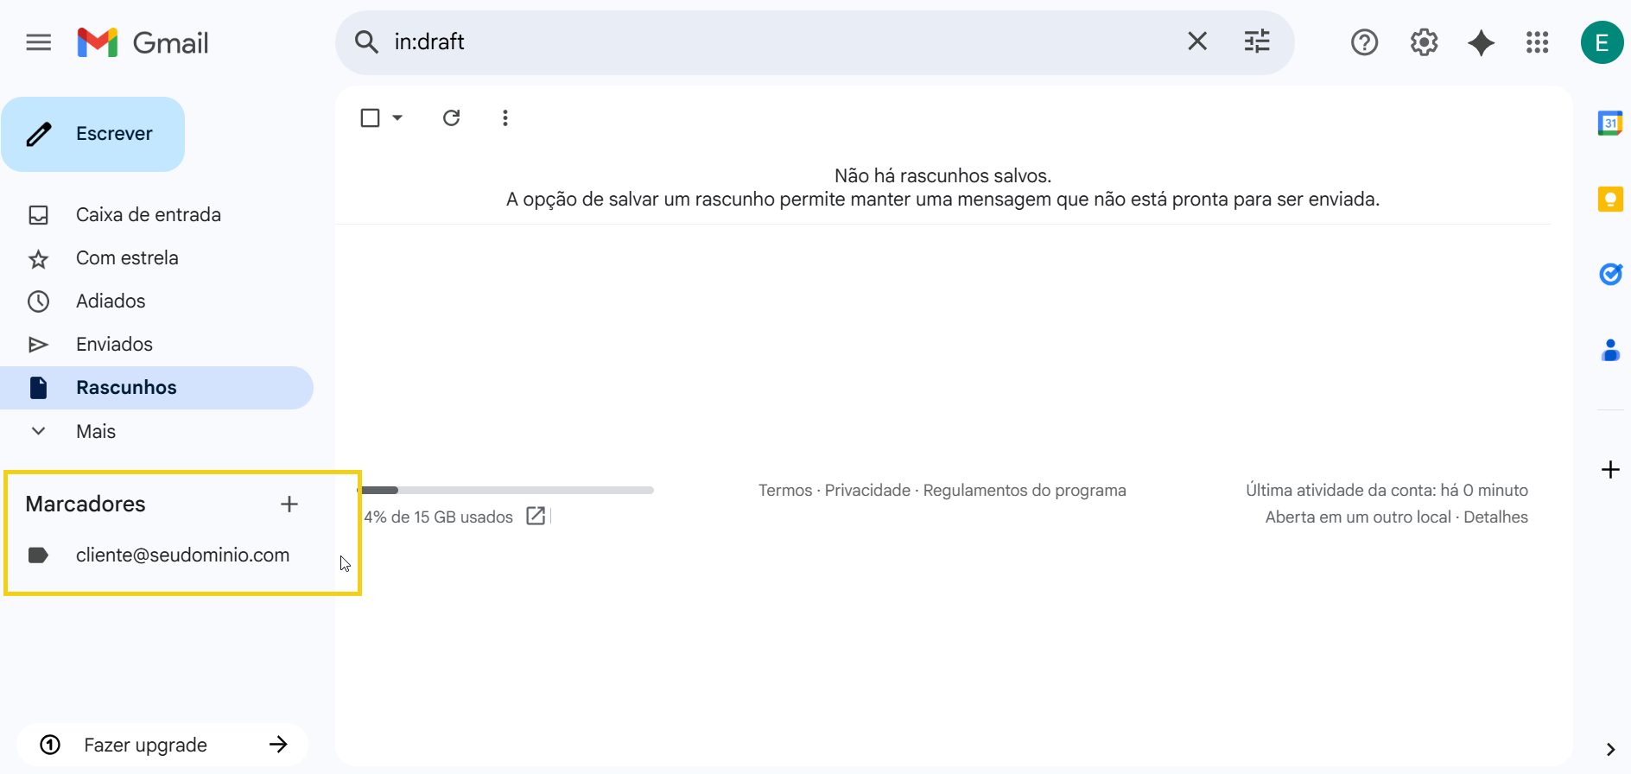This screenshot has height=774, width=1631.
Task: Open Google Calendar side panel icon
Action: [x=1610, y=124]
